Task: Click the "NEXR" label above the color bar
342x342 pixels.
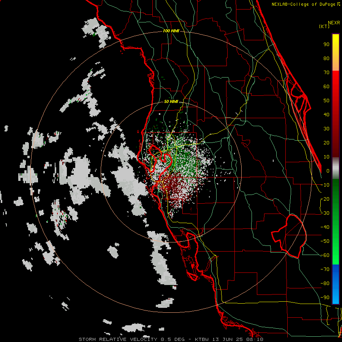Action: coord(334,23)
